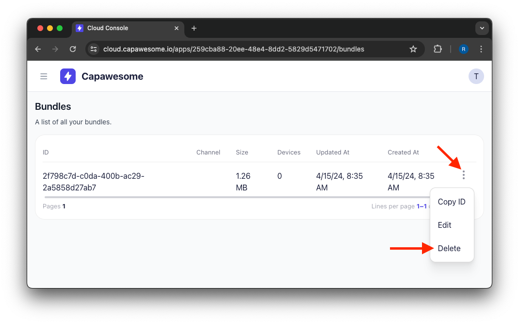This screenshot has width=519, height=324.
Task: Open the user avatar "T" menu
Action: [476, 76]
